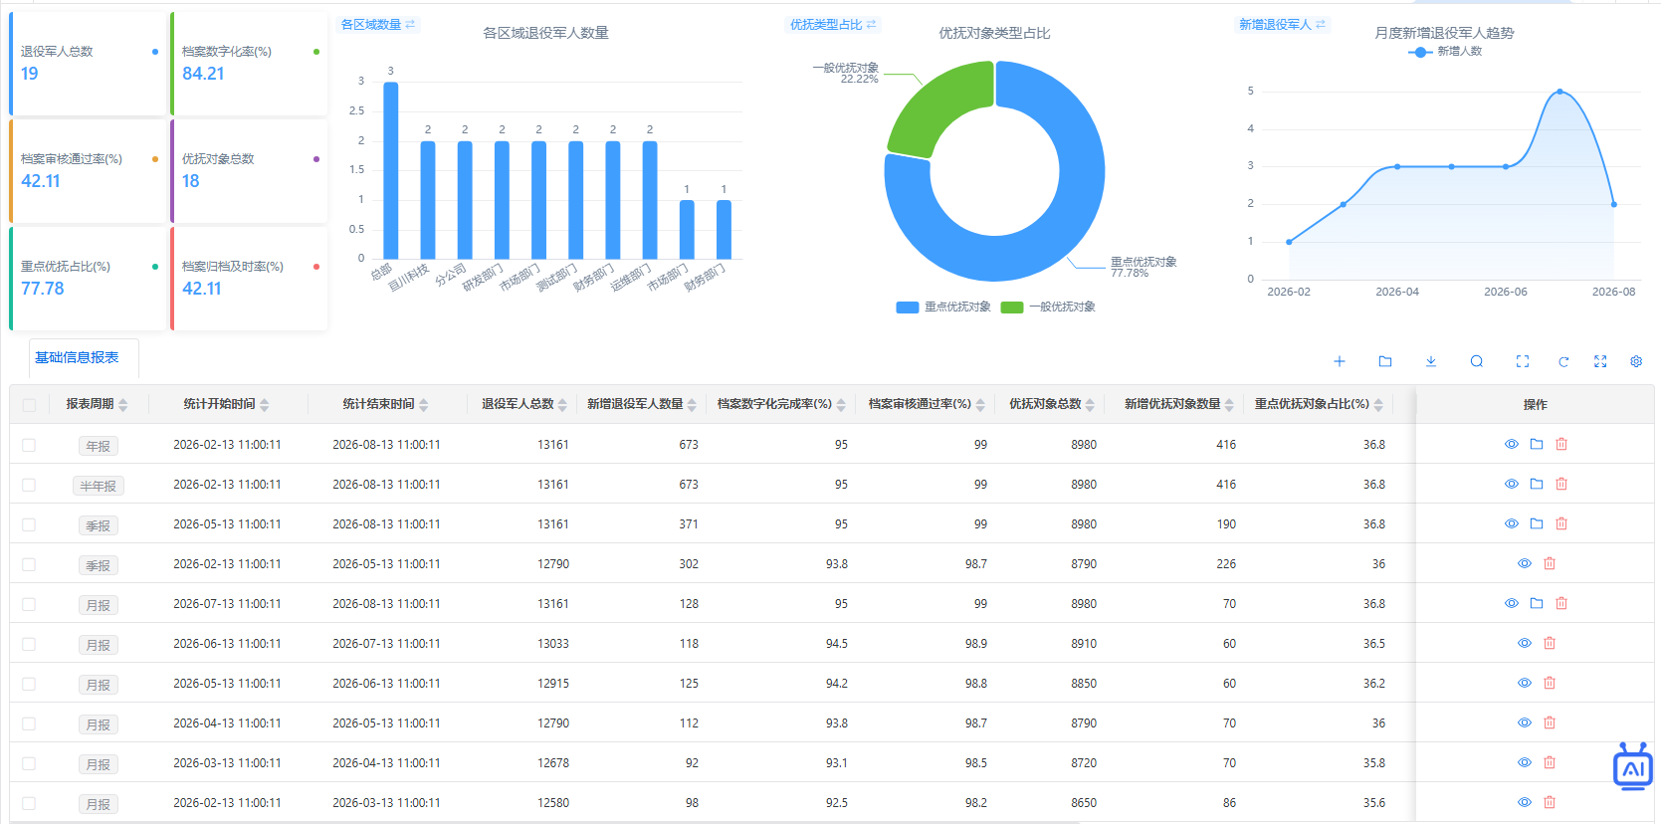Image resolution: width=1661 pixels, height=824 pixels.
Task: Click swap icon next to 各区域数量
Action: coord(410,24)
